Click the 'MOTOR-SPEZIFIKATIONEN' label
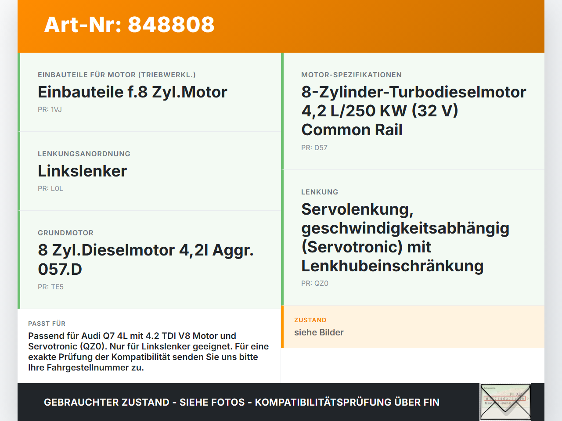Image resolution: width=562 pixels, height=421 pixels. click(351, 75)
